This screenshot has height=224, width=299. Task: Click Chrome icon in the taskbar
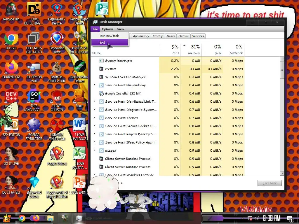[22, 218]
